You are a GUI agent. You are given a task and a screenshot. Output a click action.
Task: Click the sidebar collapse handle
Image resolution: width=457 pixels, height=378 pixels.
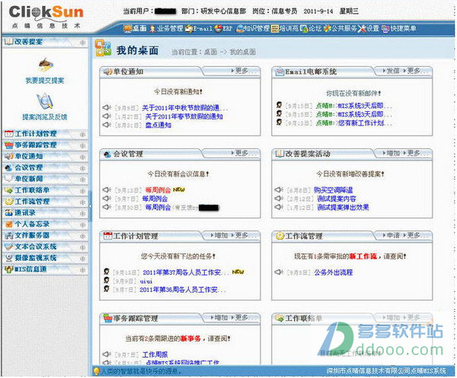coord(90,206)
